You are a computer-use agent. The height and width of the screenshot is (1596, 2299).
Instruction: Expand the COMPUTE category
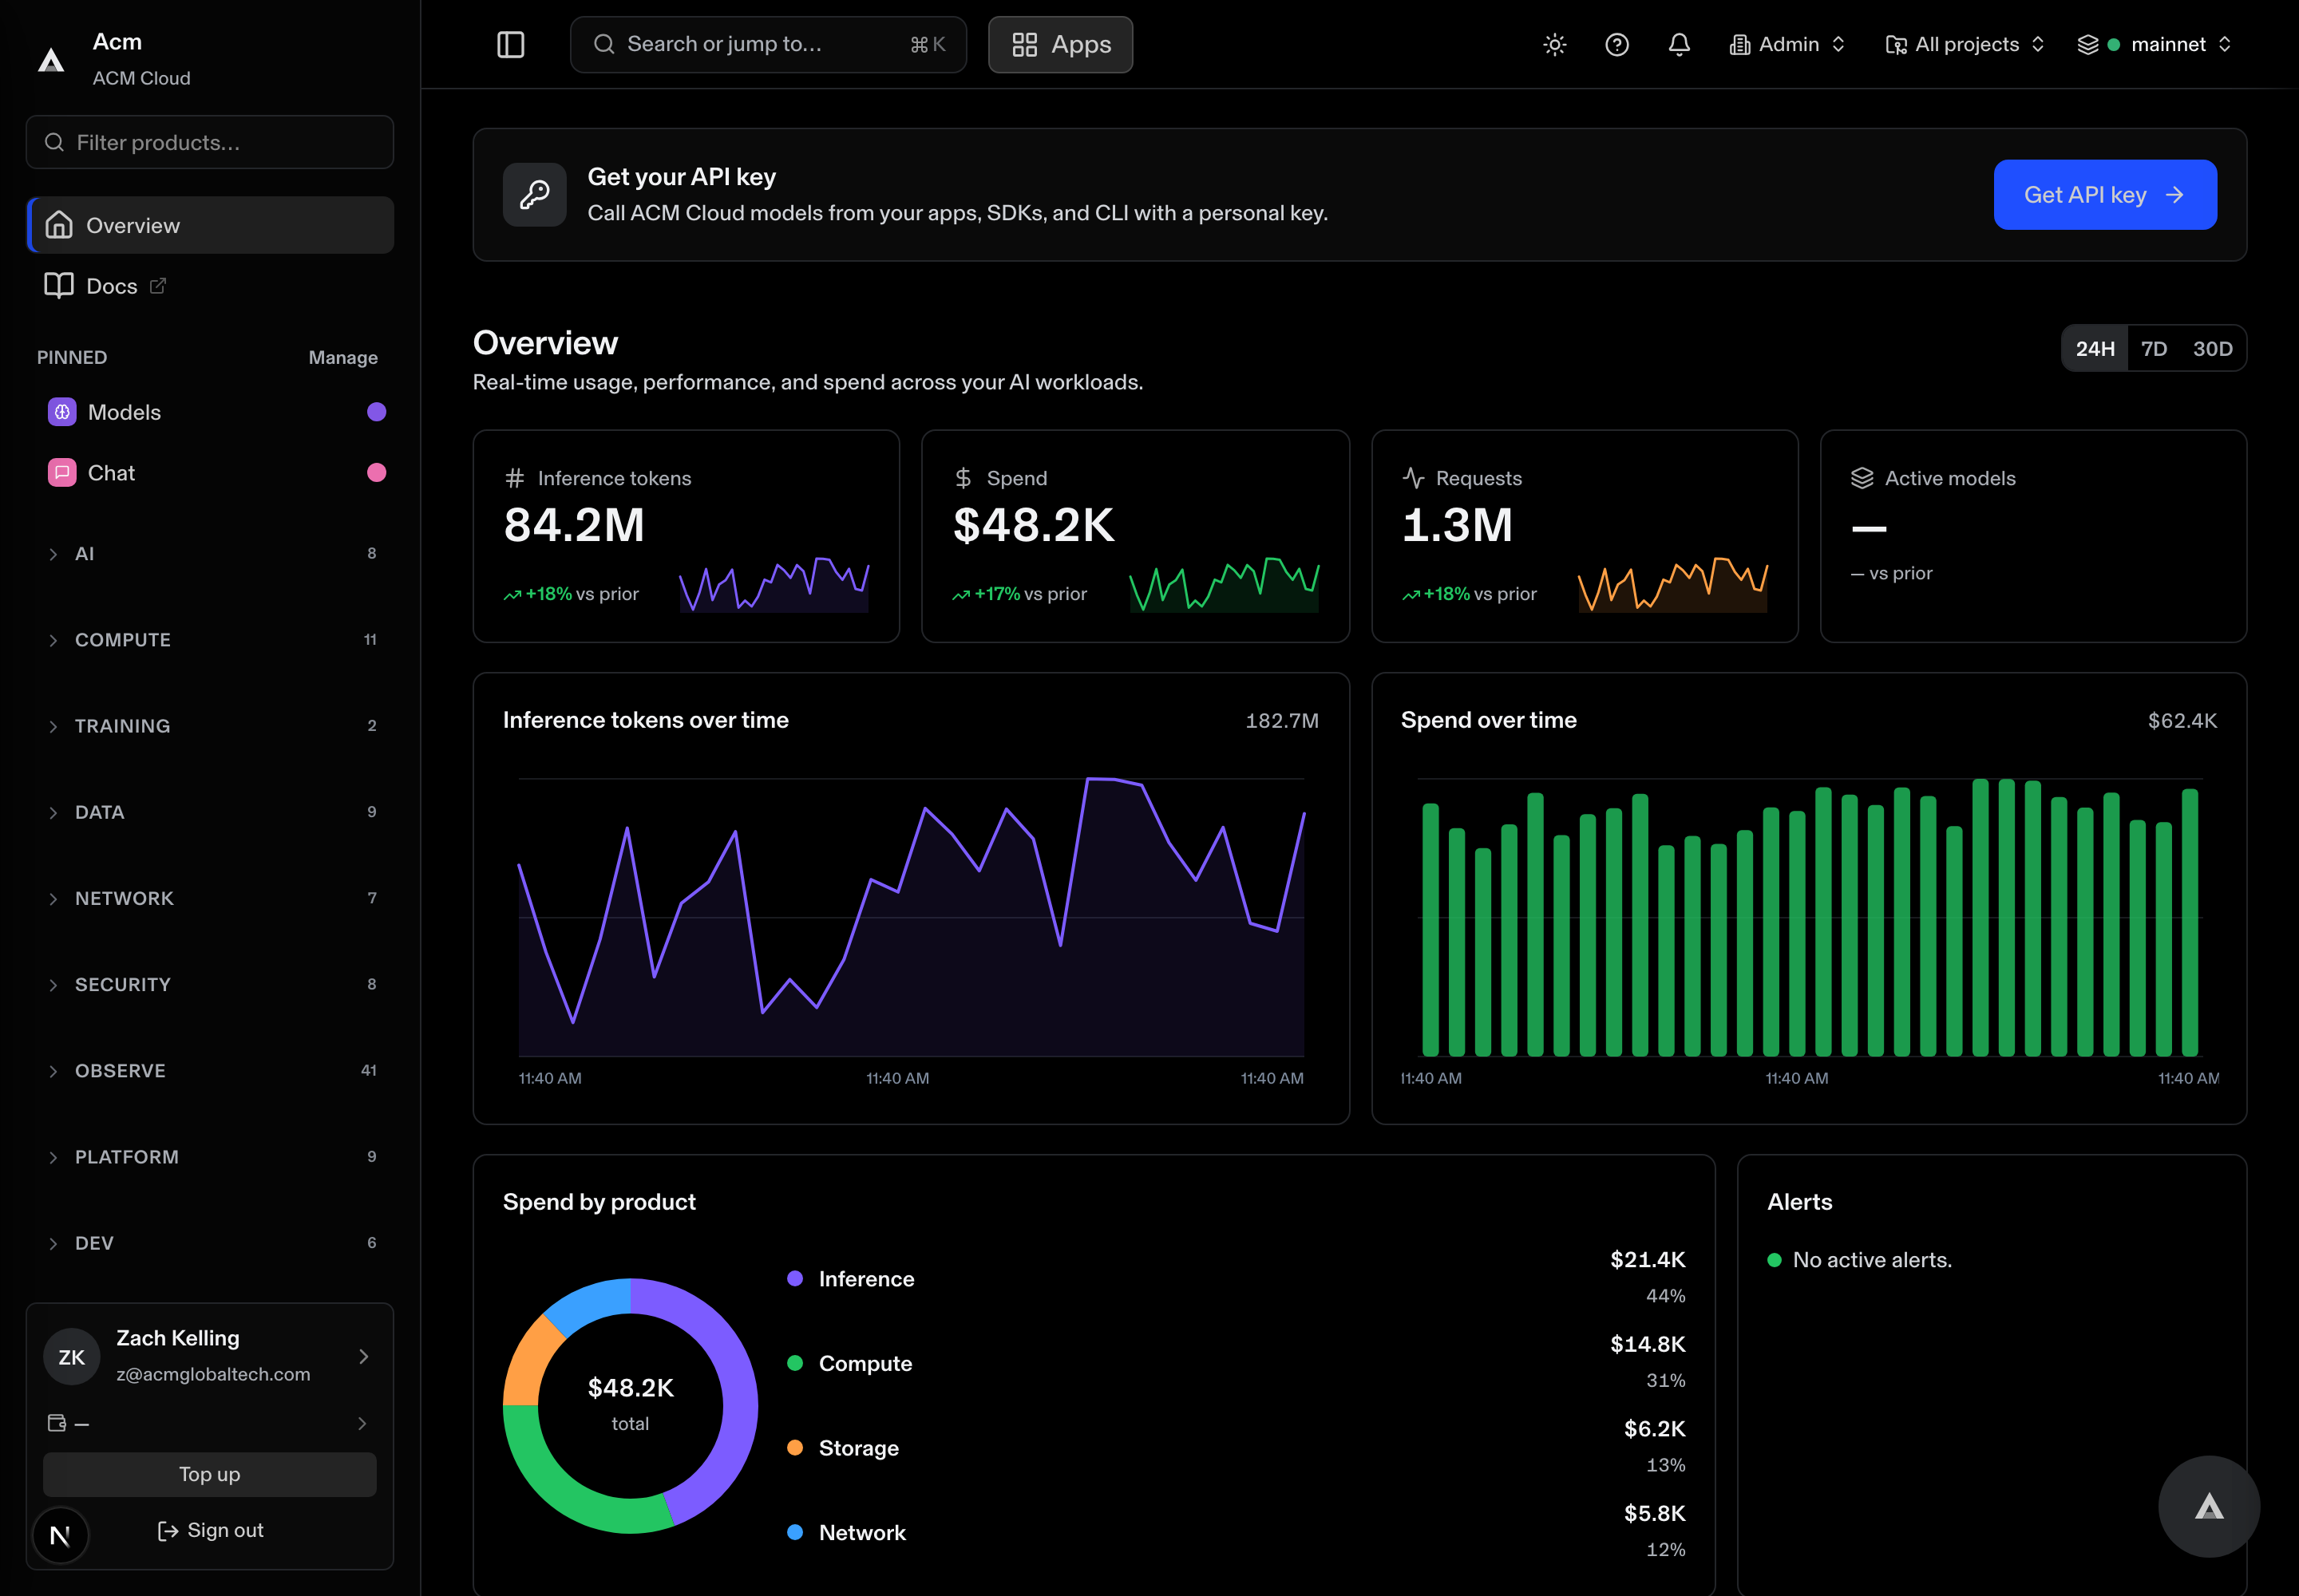(x=210, y=639)
